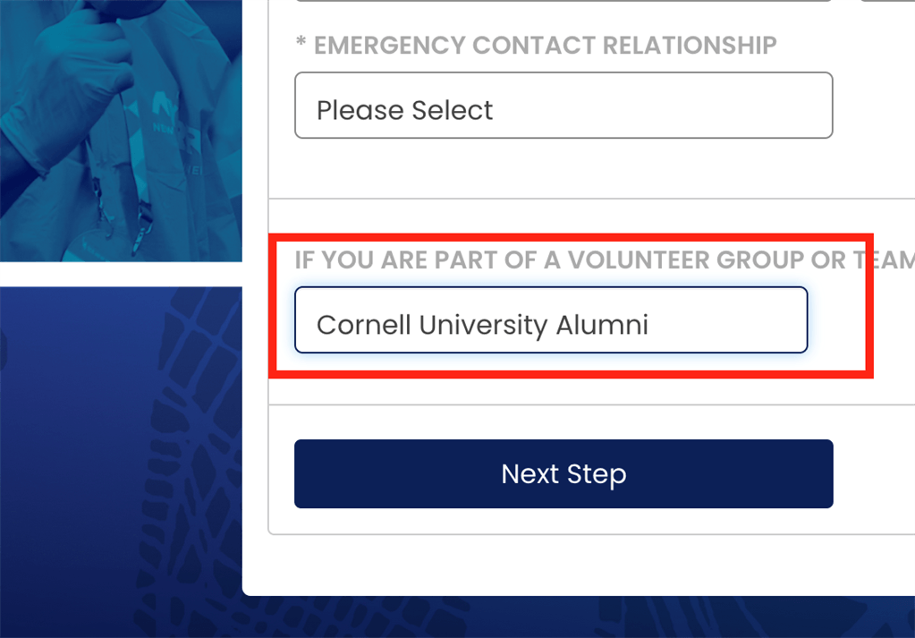Click the required asterisk beside Emergency Contact Relationship
This screenshot has height=638, width=915.
click(301, 41)
